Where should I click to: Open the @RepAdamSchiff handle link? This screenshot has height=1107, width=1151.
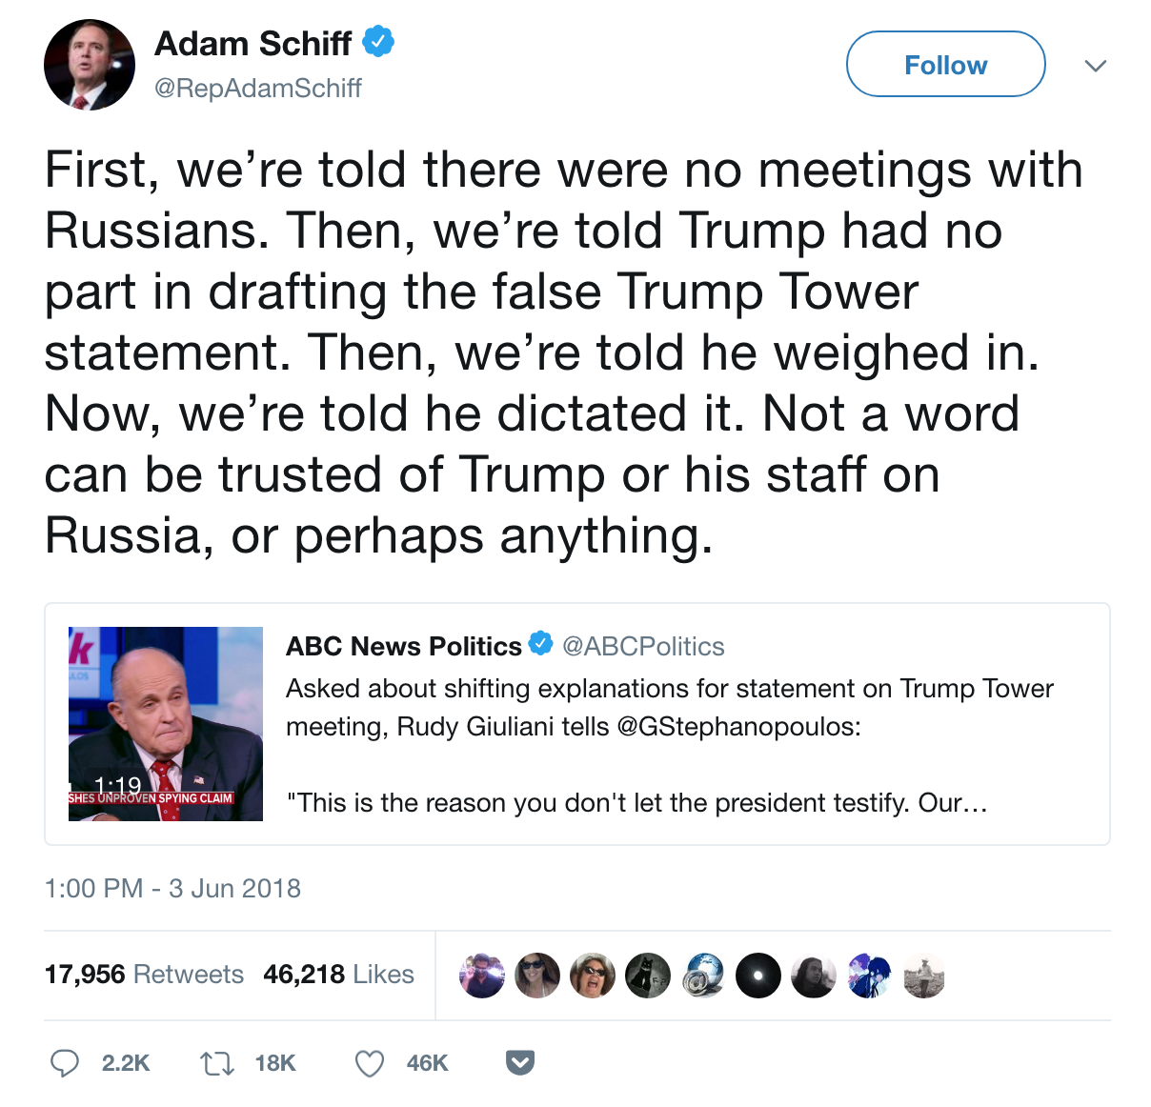pos(258,89)
